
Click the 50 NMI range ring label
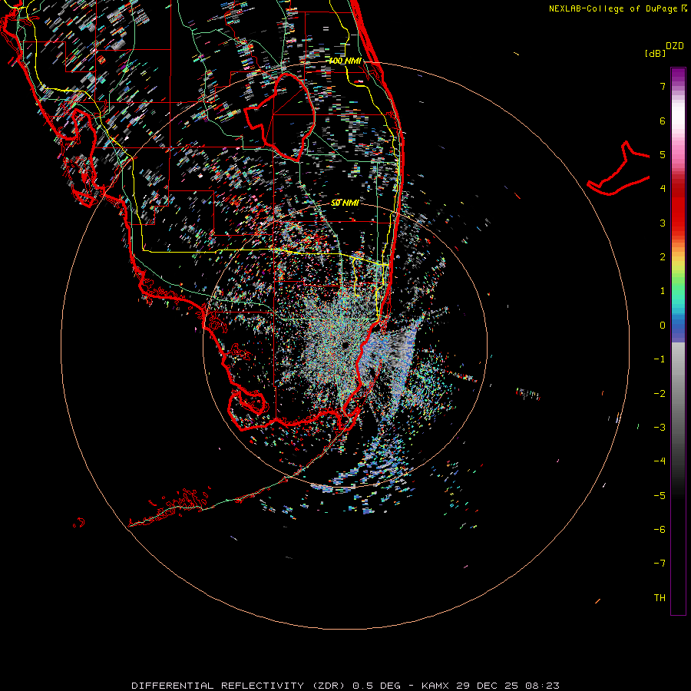pyautogui.click(x=345, y=203)
